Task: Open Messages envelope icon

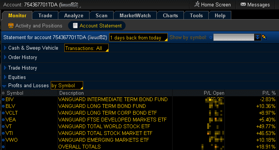Action: [x=243, y=5]
